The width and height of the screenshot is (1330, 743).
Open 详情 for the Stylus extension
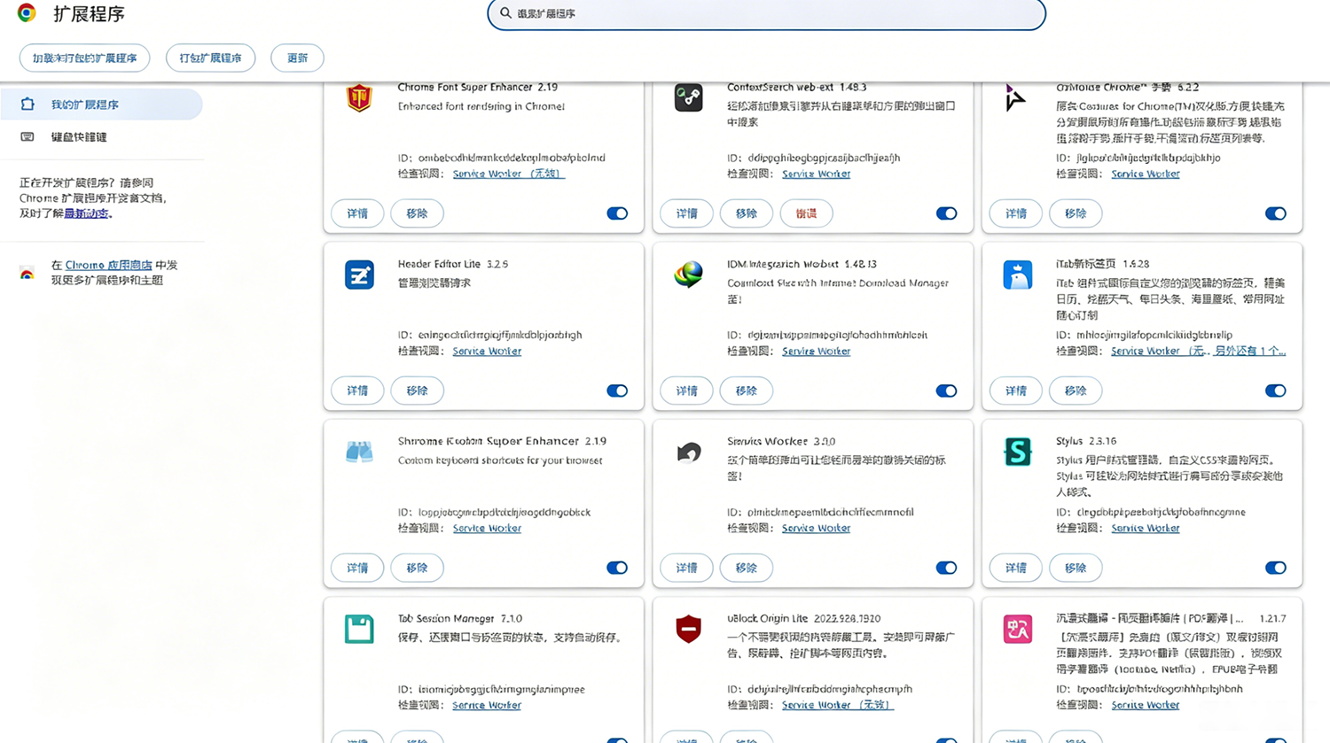point(1016,568)
